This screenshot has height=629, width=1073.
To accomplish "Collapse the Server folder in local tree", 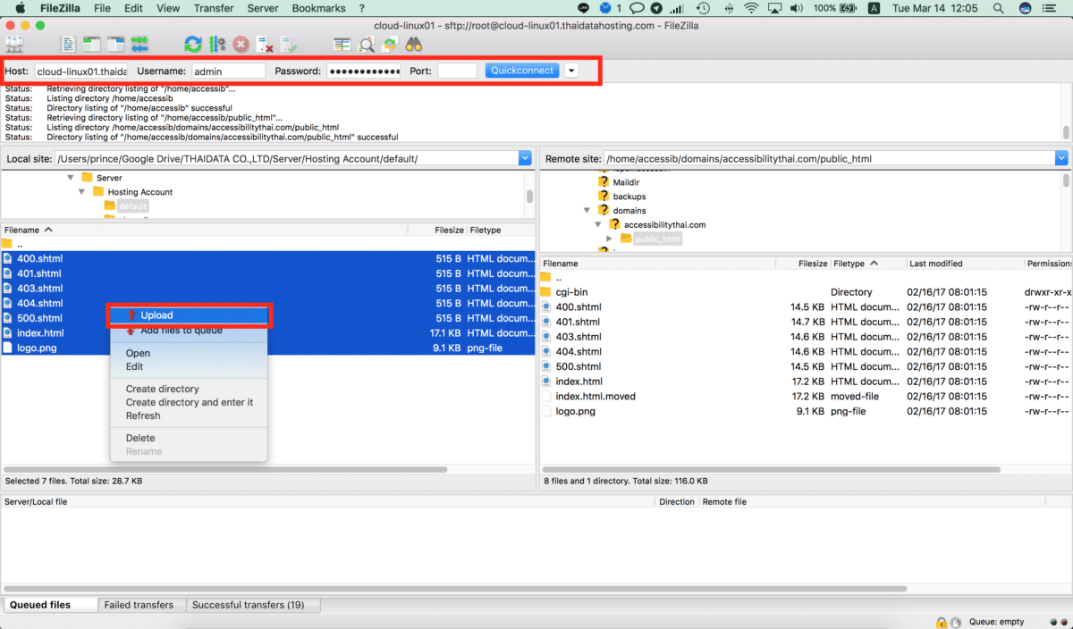I will [70, 177].
